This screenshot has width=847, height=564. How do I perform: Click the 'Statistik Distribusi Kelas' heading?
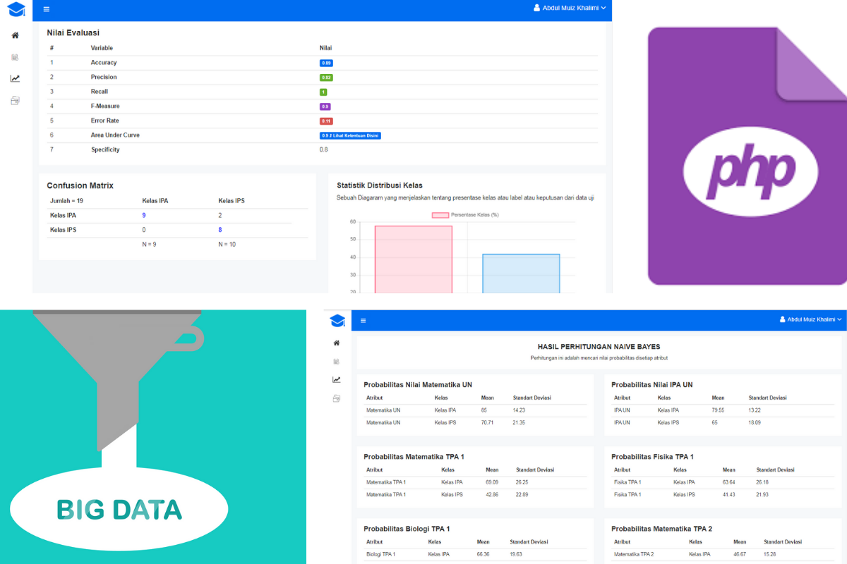[380, 185]
